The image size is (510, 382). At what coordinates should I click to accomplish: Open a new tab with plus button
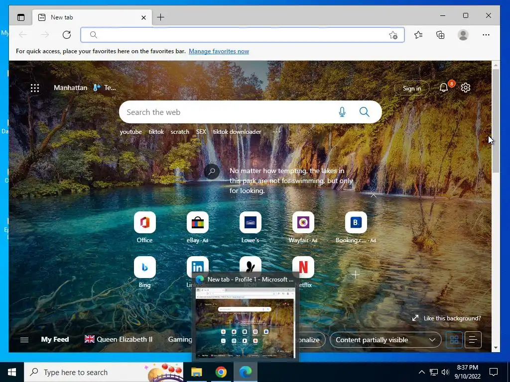161,17
